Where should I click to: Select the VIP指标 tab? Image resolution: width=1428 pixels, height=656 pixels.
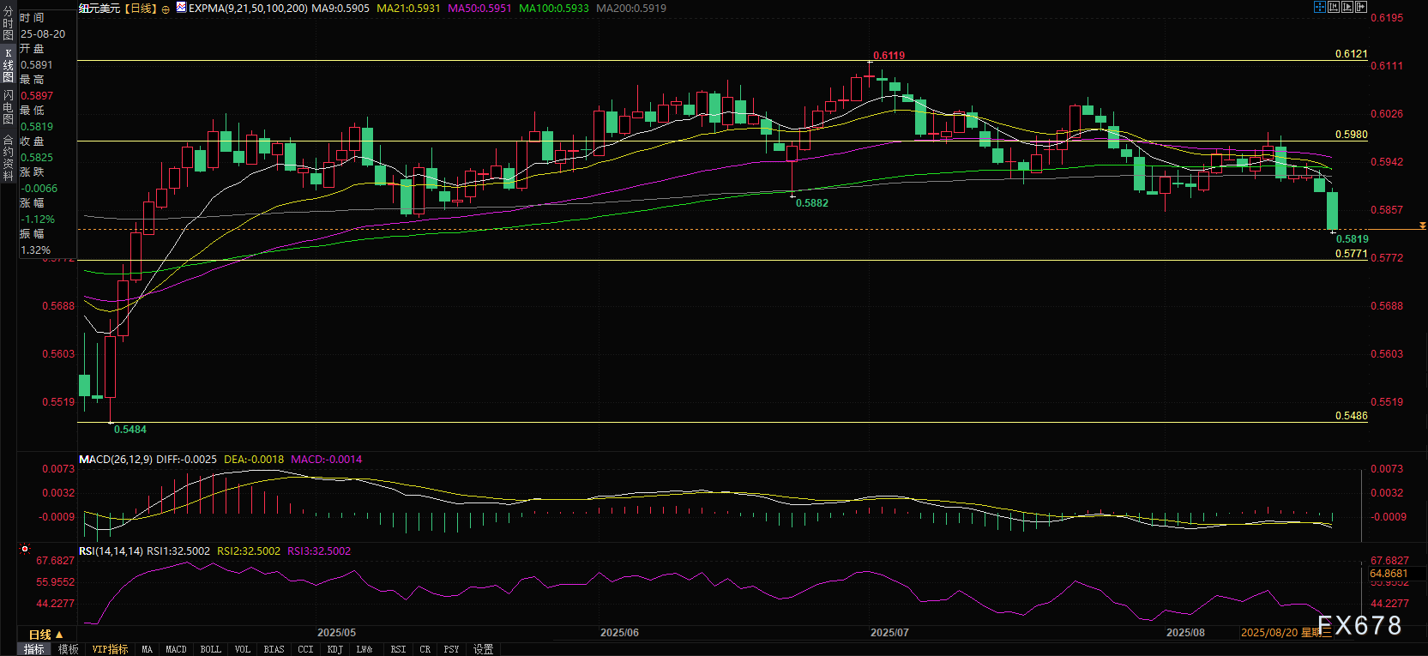pos(110,649)
